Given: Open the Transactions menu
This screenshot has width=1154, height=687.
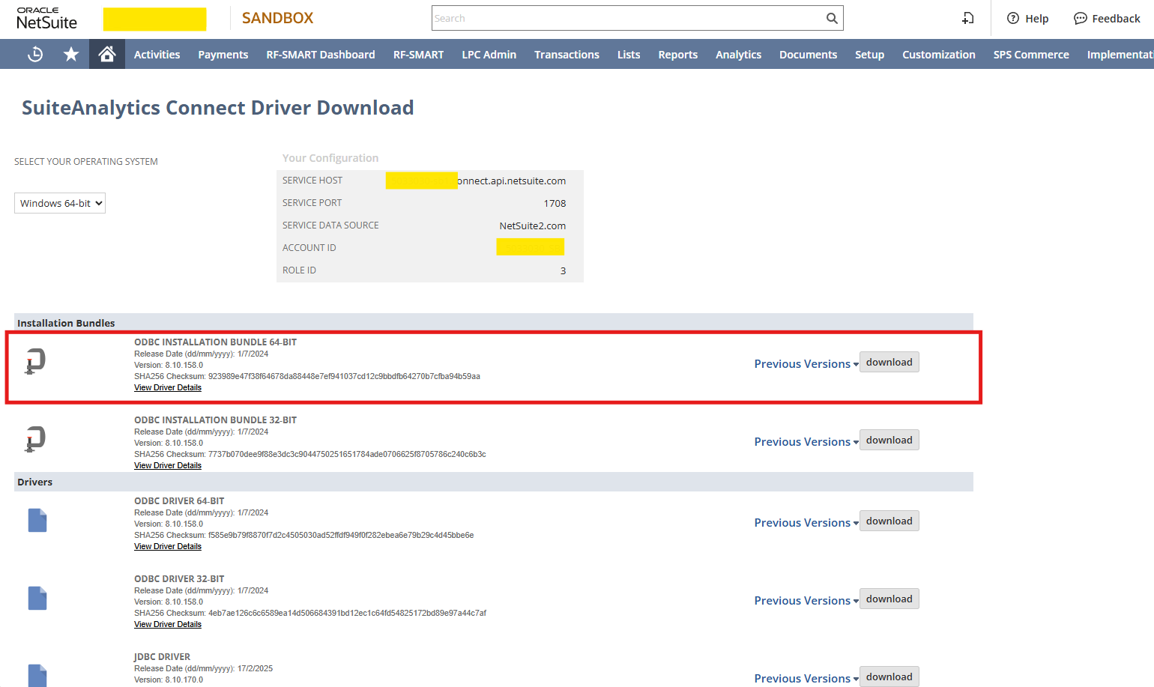Looking at the screenshot, I should (x=567, y=55).
